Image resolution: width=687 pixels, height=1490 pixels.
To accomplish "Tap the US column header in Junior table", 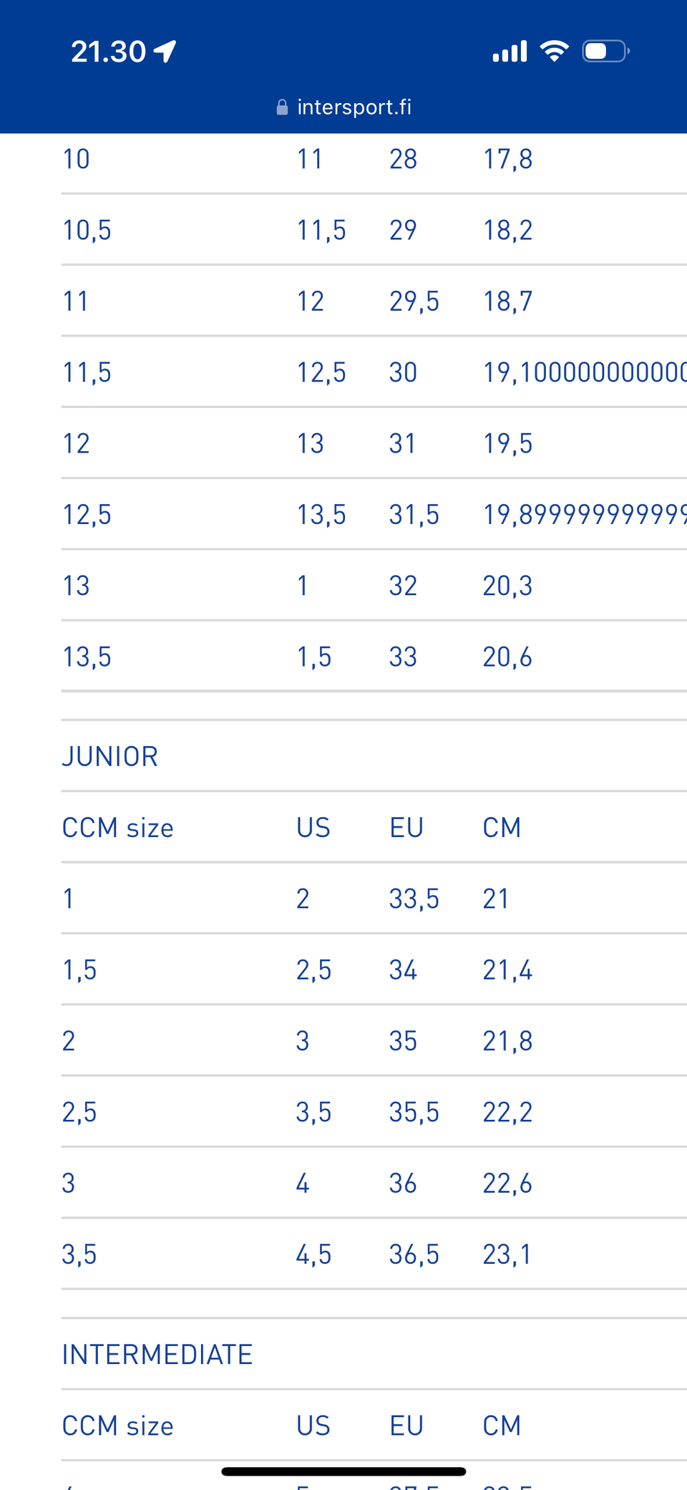I will coord(313,828).
